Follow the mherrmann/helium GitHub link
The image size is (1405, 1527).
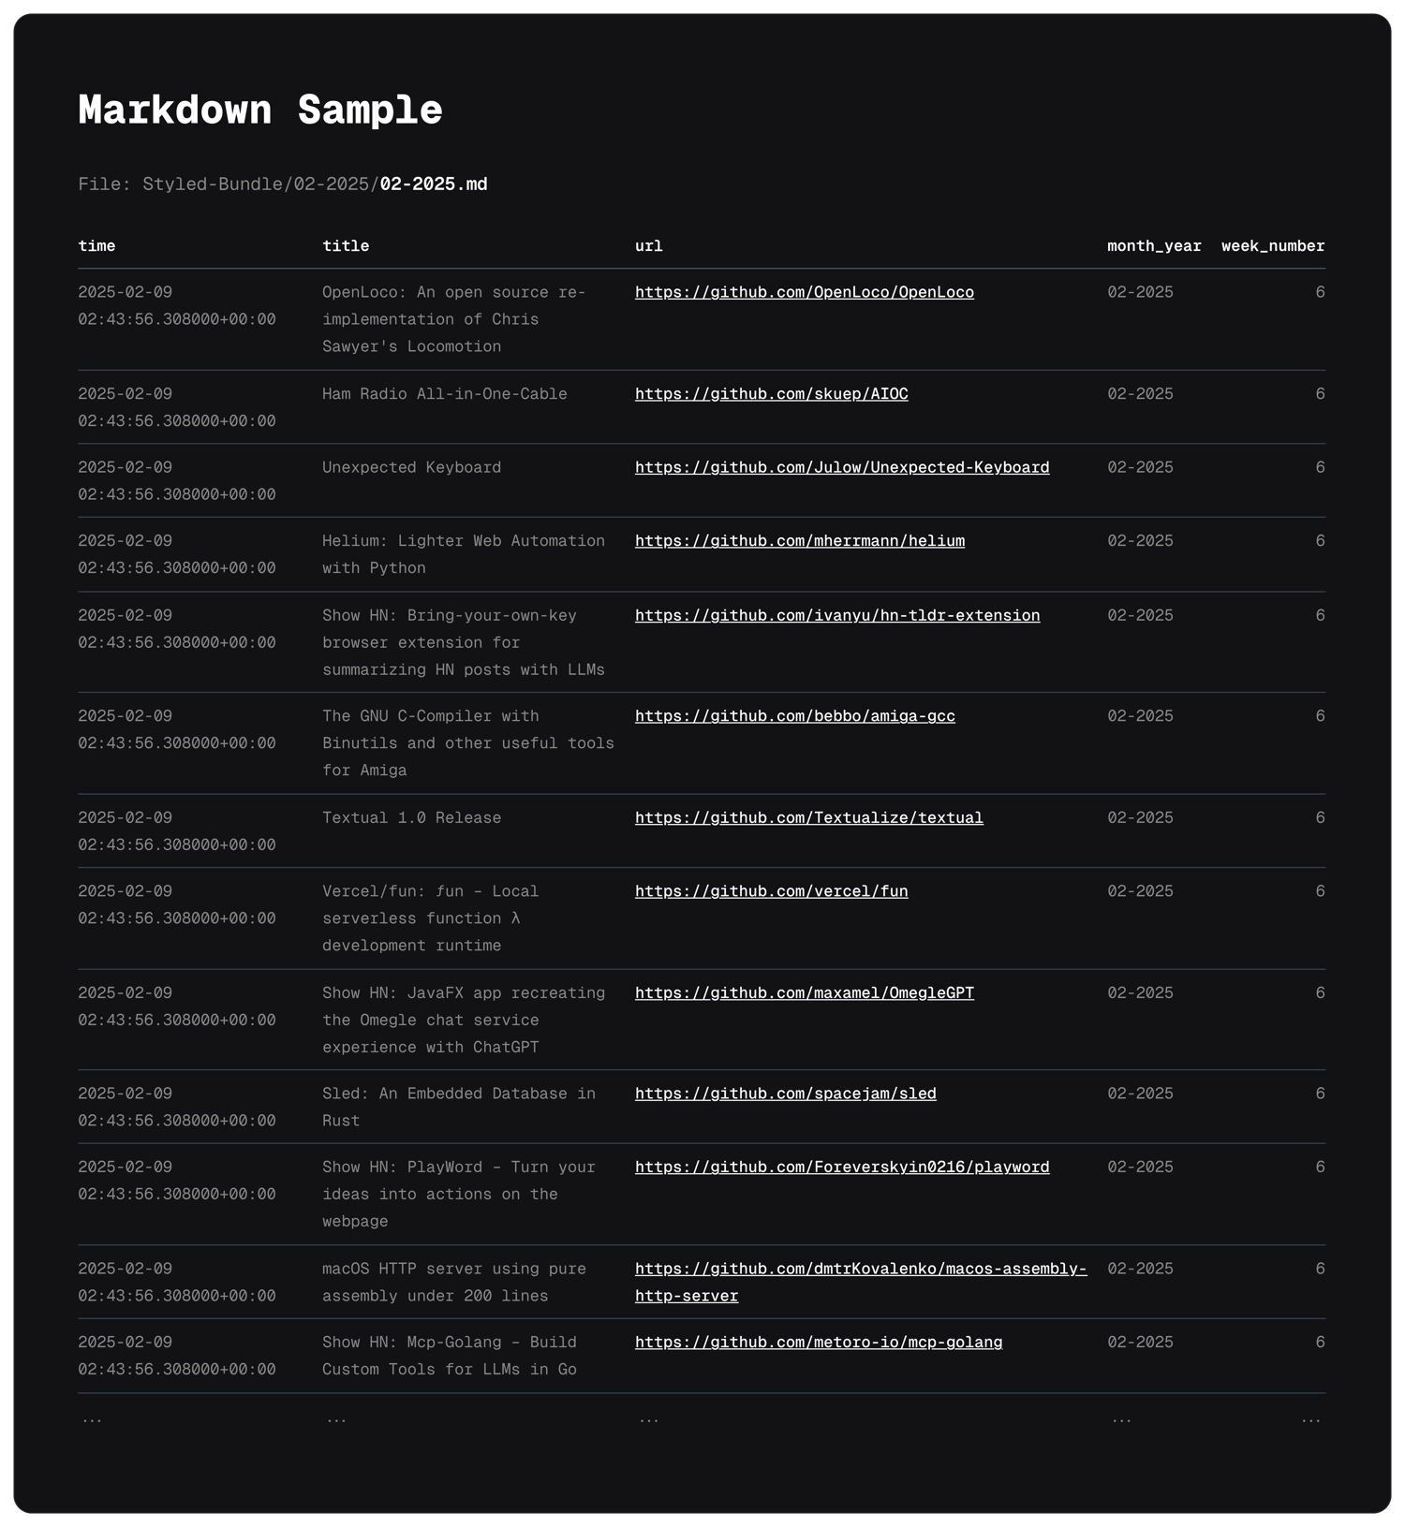coord(799,541)
